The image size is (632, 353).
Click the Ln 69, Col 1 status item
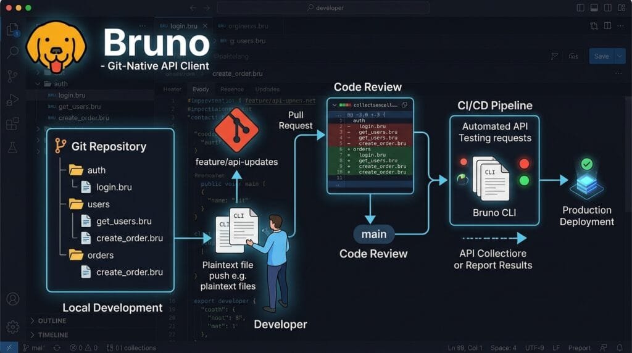click(465, 347)
